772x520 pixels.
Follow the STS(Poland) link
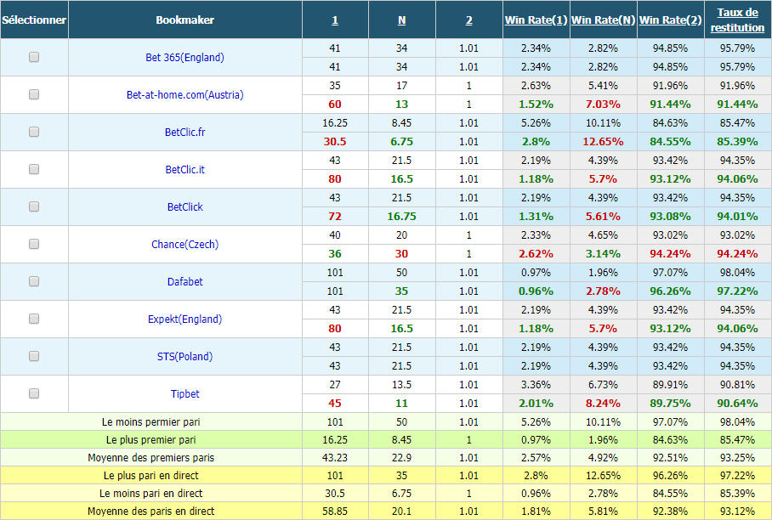184,357
